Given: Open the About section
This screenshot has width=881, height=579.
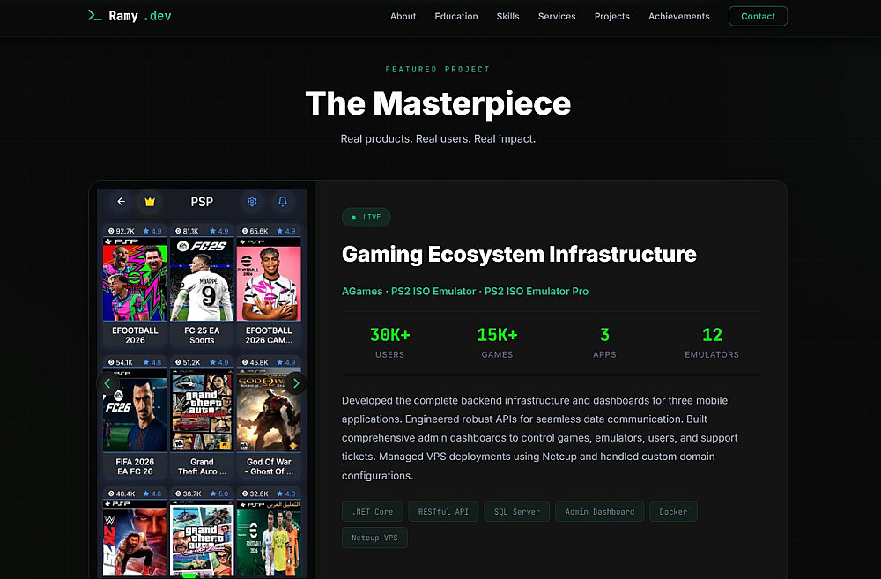Looking at the screenshot, I should click(403, 16).
